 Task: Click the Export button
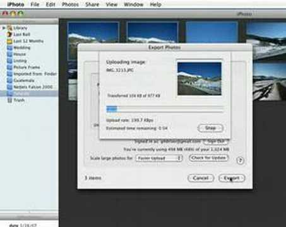pos(232,178)
